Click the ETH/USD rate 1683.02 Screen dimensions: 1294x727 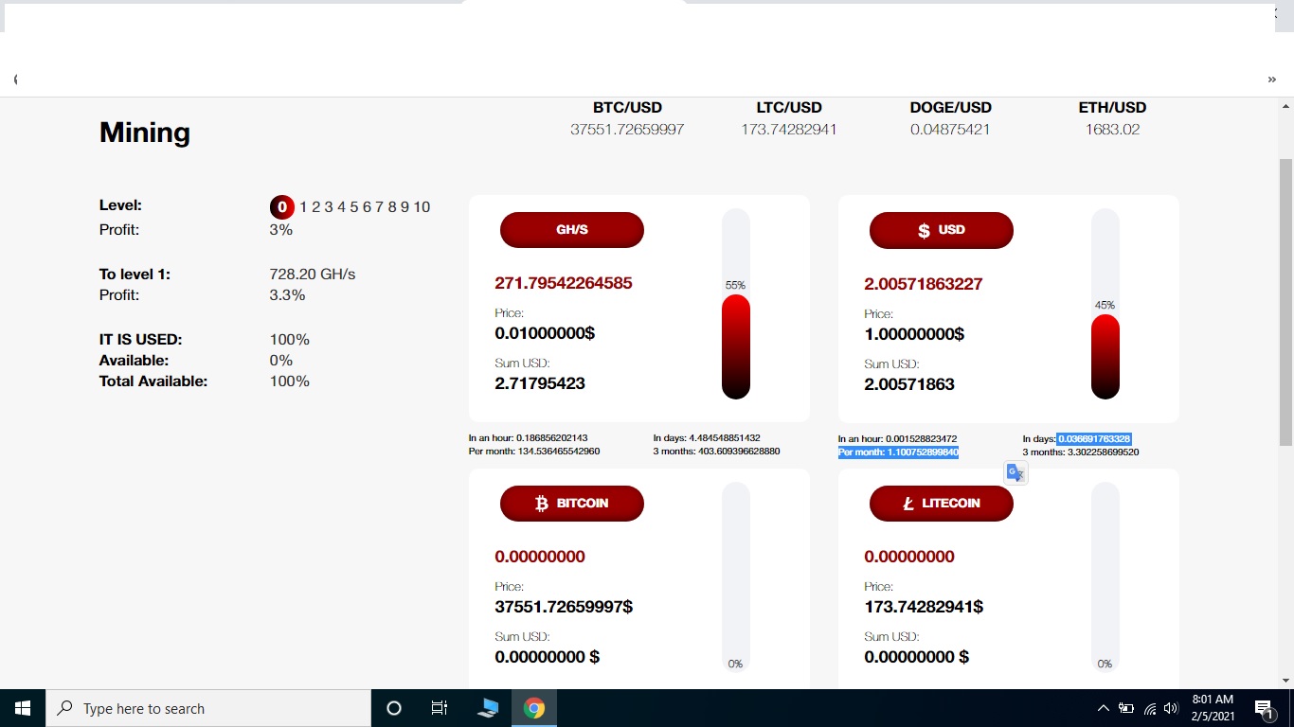click(1112, 130)
